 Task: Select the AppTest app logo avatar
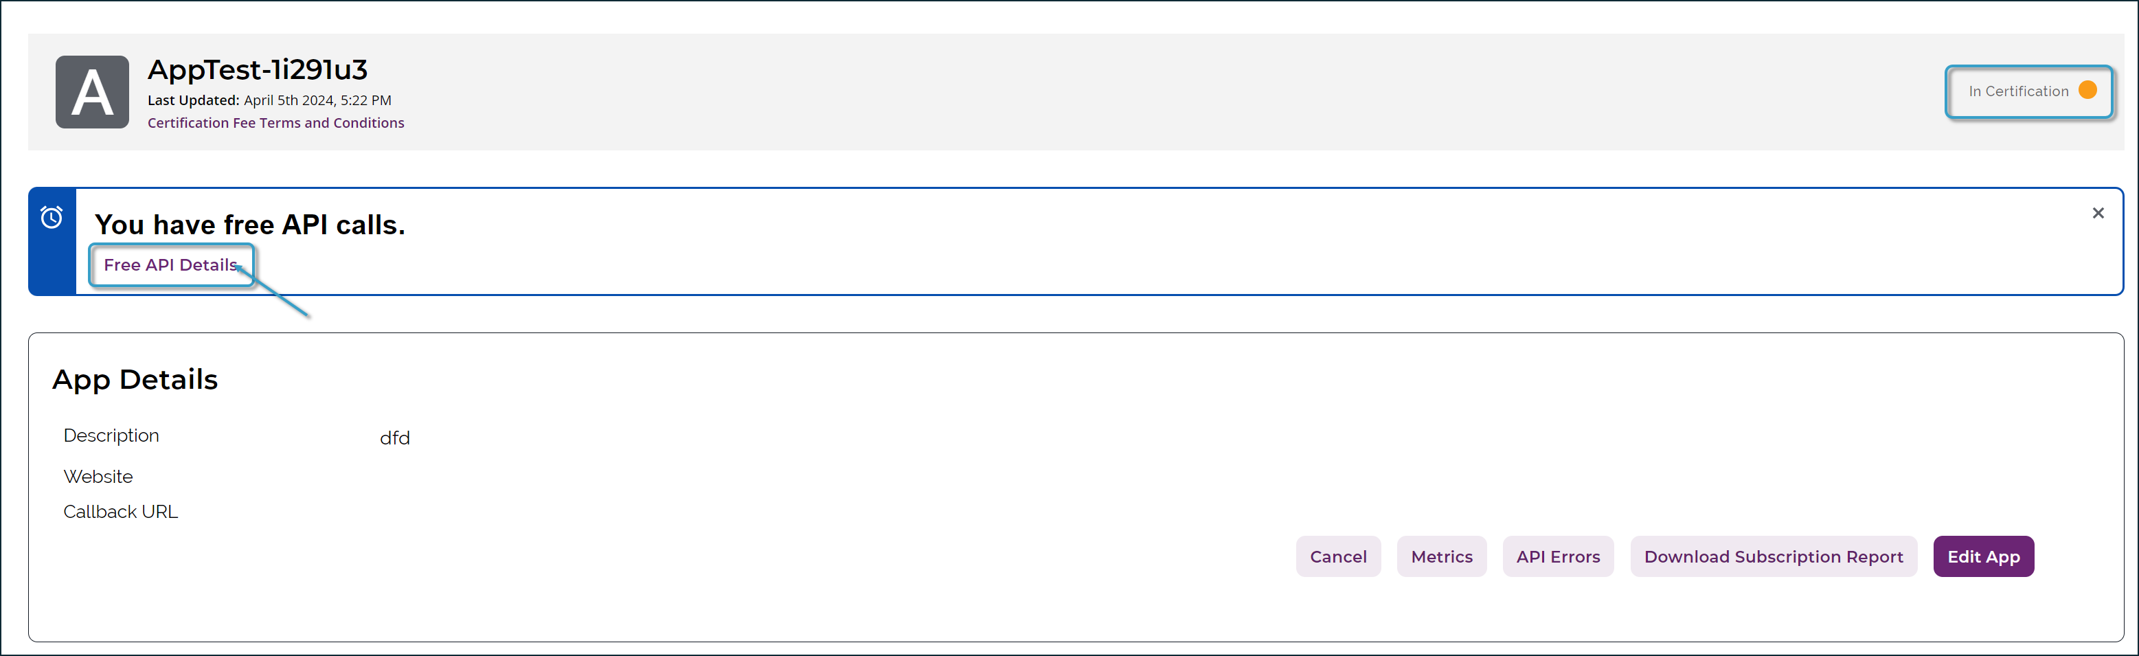click(92, 92)
